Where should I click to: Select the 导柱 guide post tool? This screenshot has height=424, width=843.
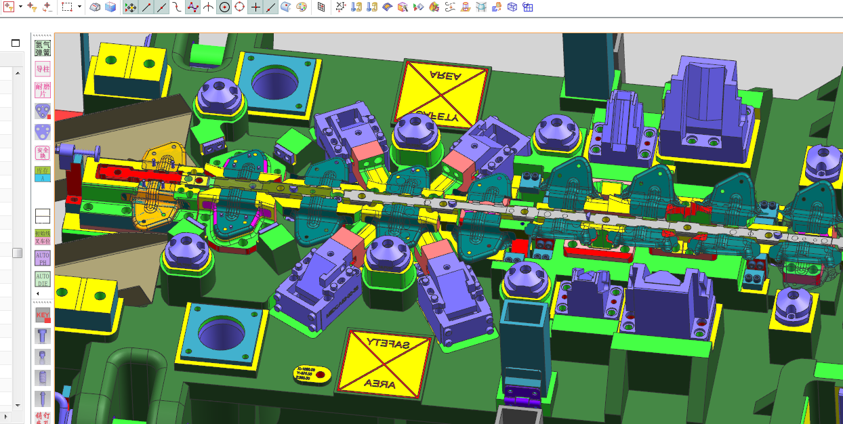[43, 69]
